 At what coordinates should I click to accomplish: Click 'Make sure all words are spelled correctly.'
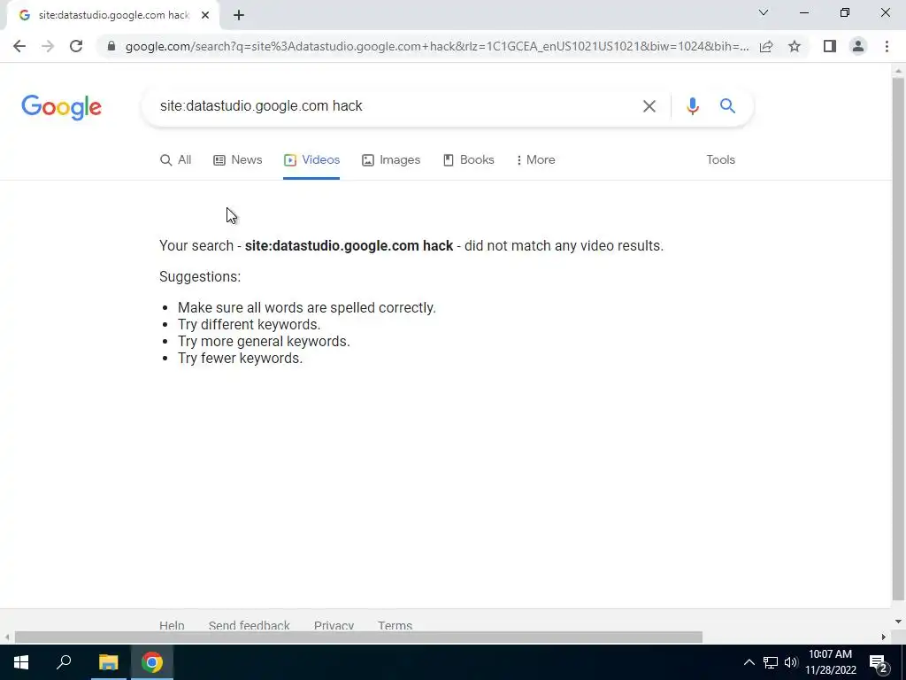pos(307,307)
